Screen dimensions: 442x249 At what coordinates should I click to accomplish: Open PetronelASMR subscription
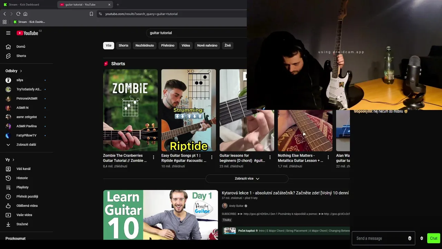tap(26, 99)
